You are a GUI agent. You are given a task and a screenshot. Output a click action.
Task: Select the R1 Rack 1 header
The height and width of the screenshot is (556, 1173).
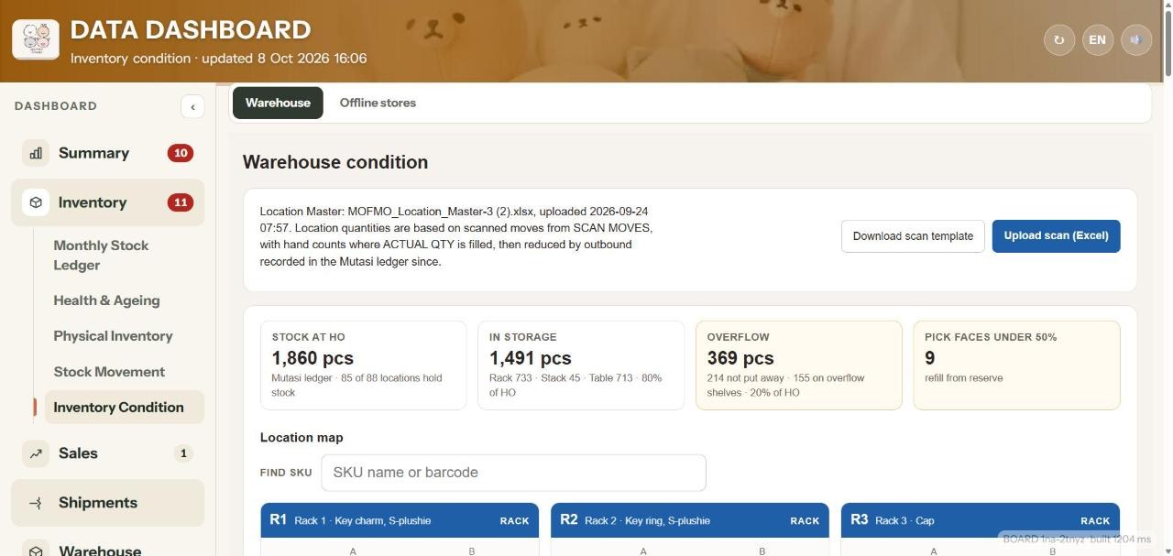(x=400, y=520)
